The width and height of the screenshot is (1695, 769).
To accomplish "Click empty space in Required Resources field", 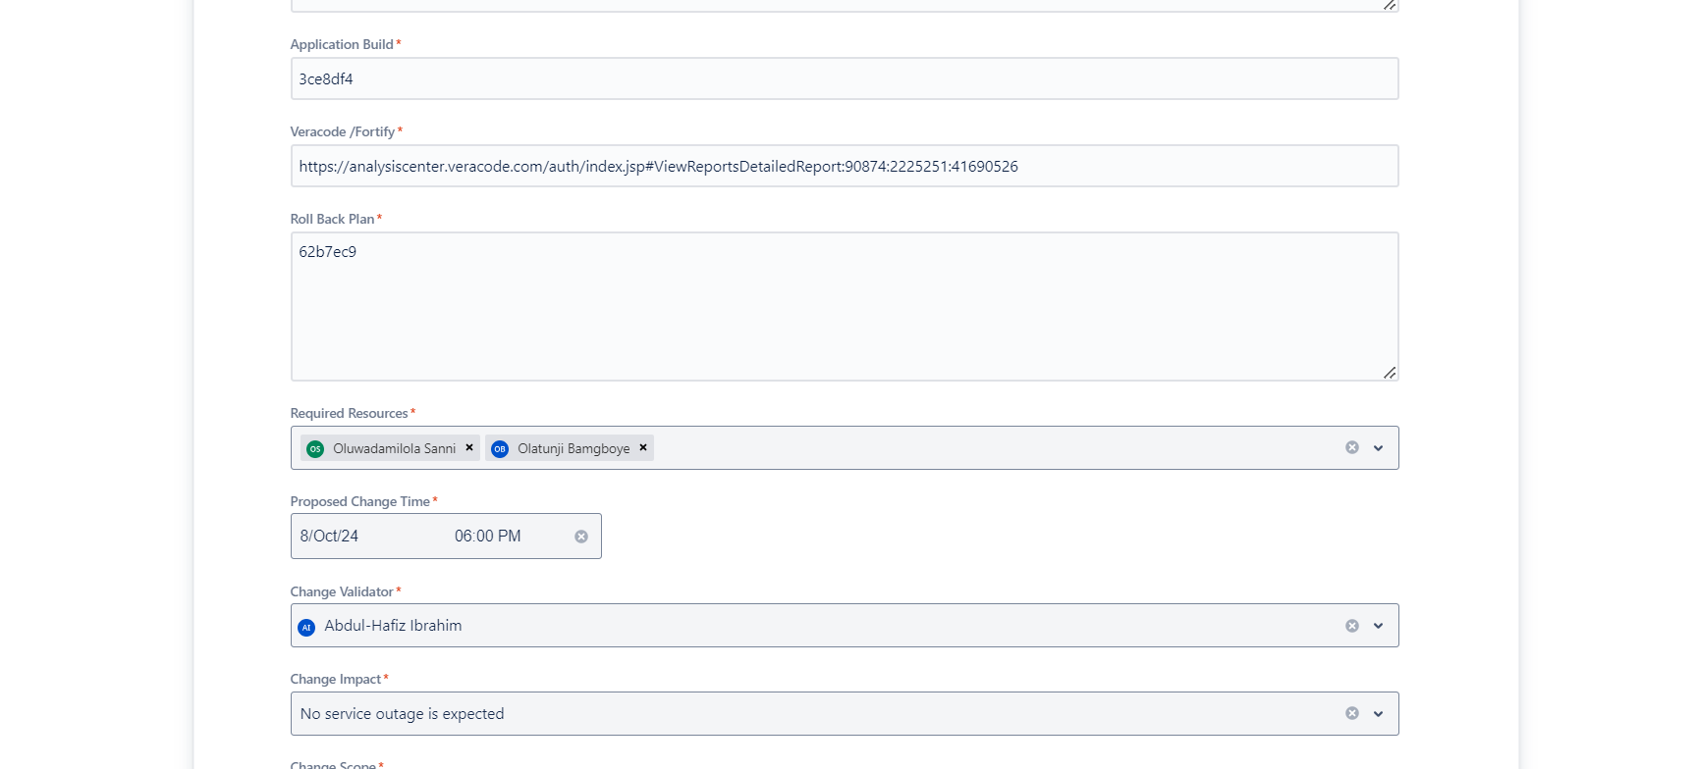I will coord(982,448).
